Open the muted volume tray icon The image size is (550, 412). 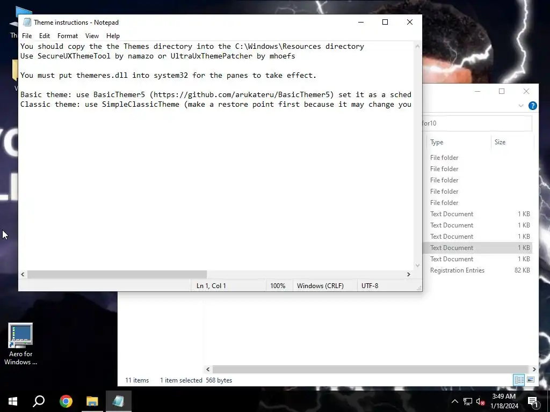point(480,401)
